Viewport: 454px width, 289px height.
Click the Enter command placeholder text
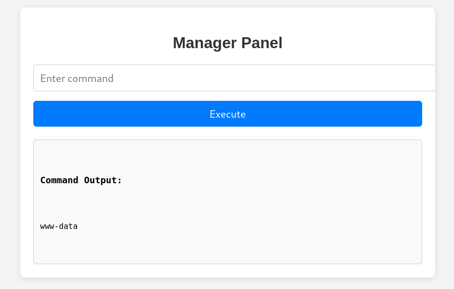coord(77,78)
